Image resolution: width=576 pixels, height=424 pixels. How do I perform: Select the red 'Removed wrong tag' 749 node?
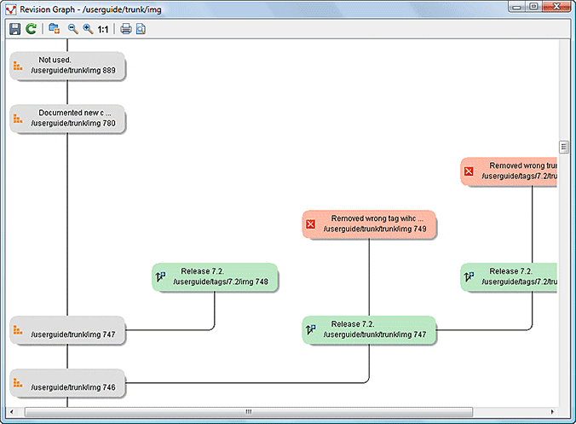(x=369, y=224)
